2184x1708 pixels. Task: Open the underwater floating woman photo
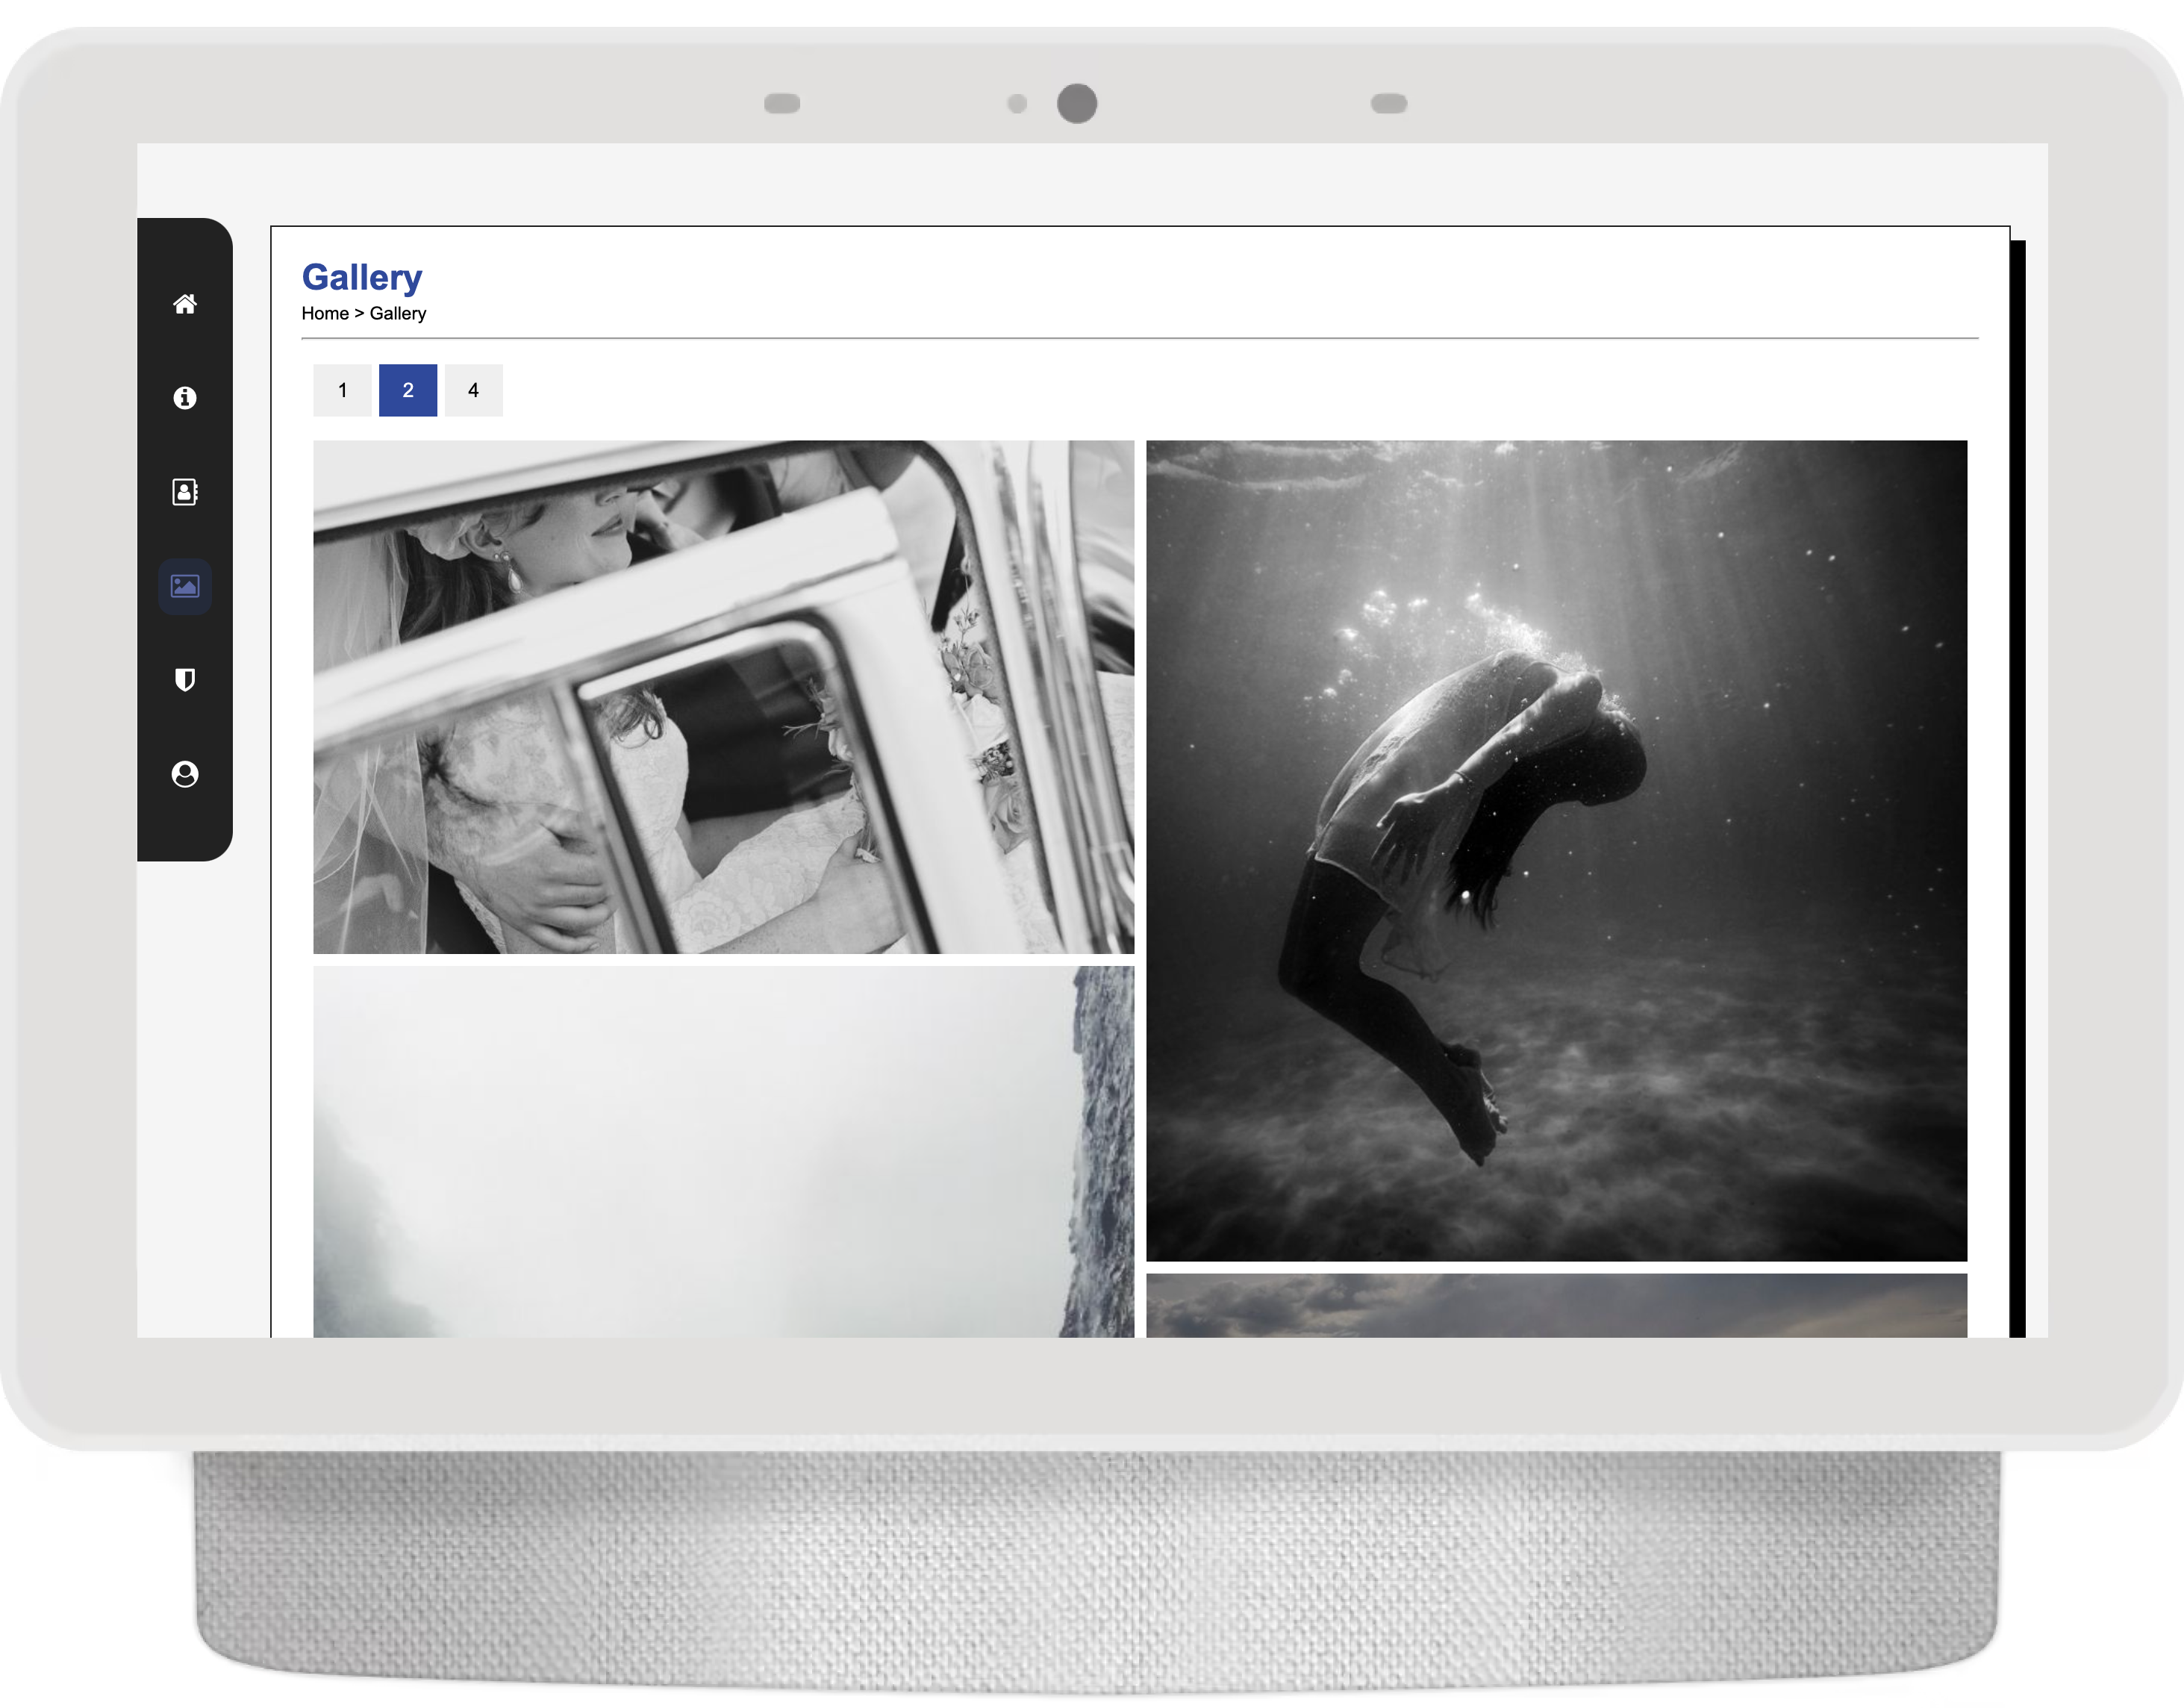point(1556,851)
